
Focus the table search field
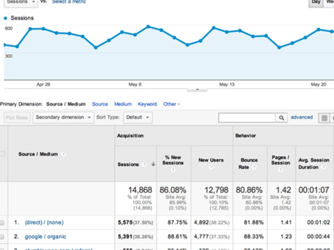point(247,118)
